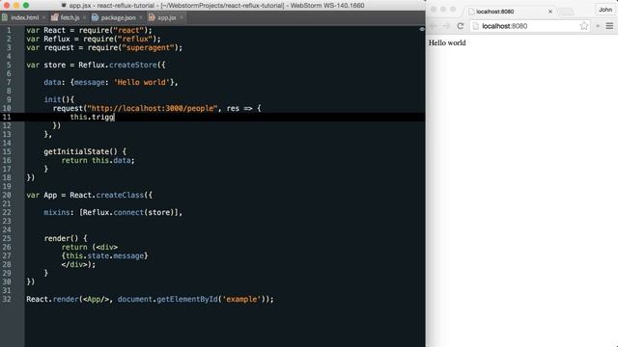Go back in Chrome browser
Viewport: 618px width, 347px height.
pyautogui.click(x=434, y=26)
